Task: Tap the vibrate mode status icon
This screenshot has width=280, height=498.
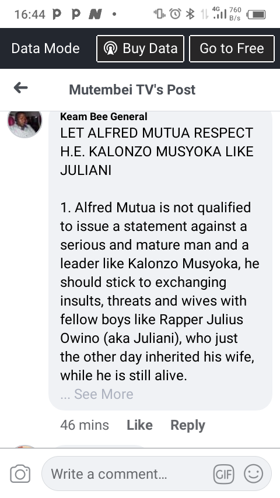Action: (160, 14)
